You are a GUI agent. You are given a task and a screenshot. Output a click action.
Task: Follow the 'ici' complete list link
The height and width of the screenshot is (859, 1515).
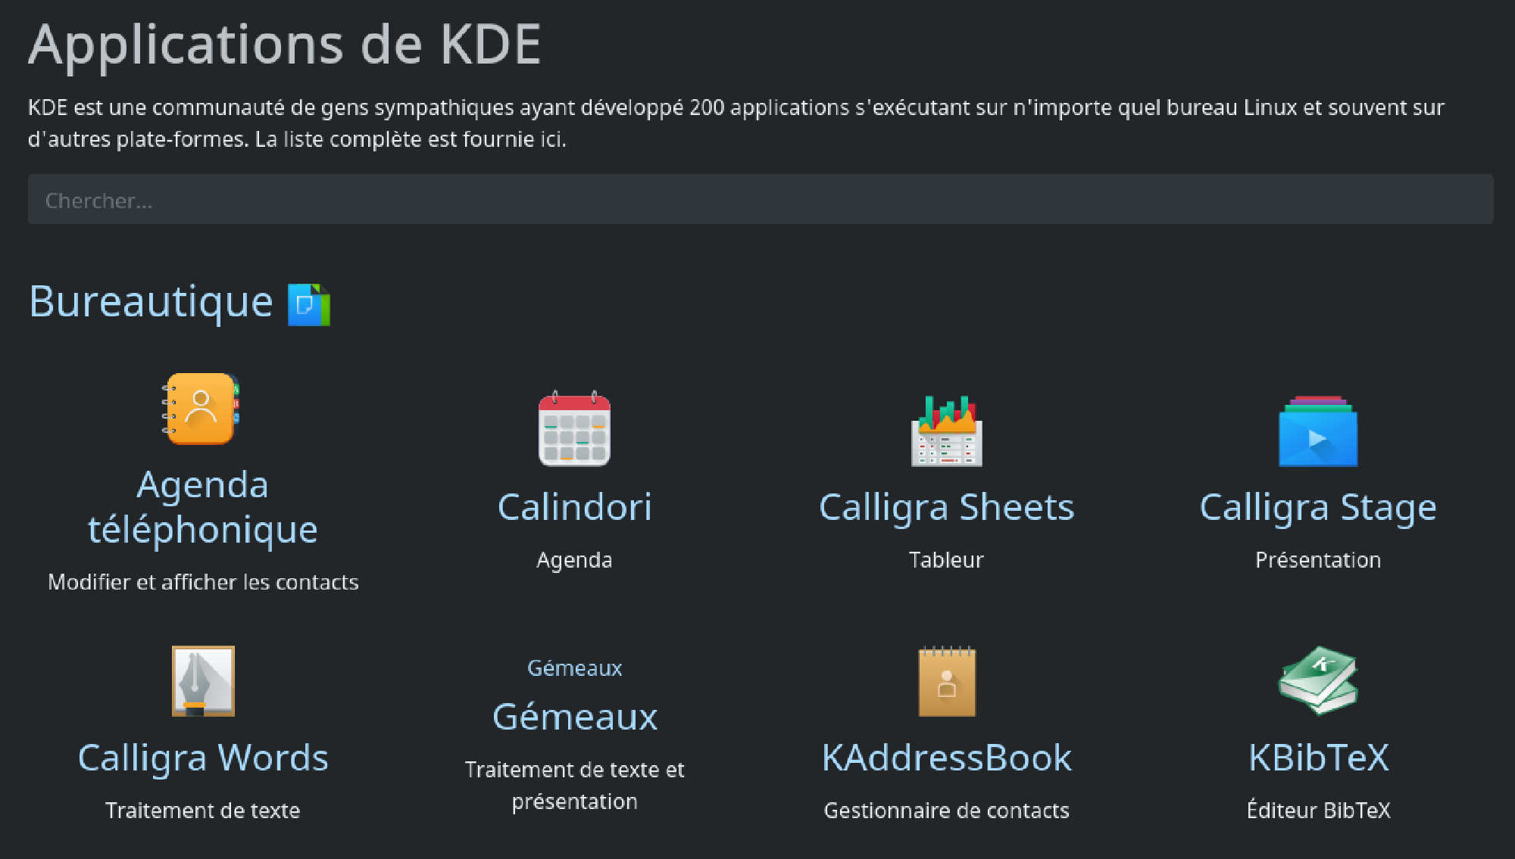click(551, 138)
